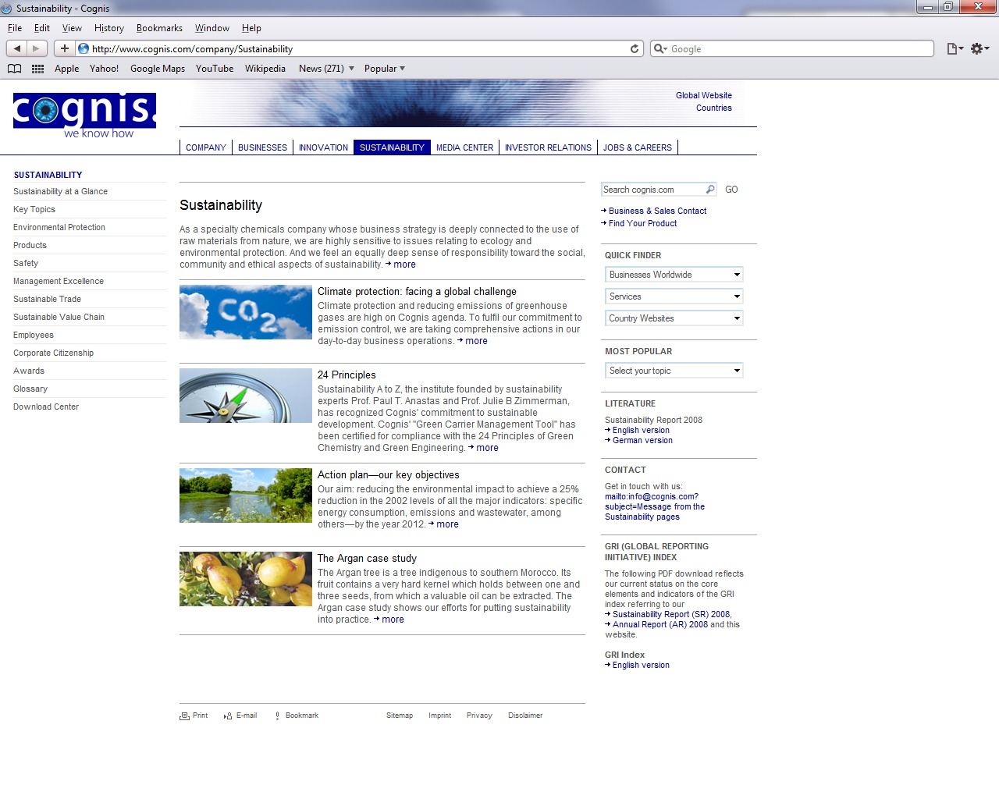Open the History menu

point(109,28)
